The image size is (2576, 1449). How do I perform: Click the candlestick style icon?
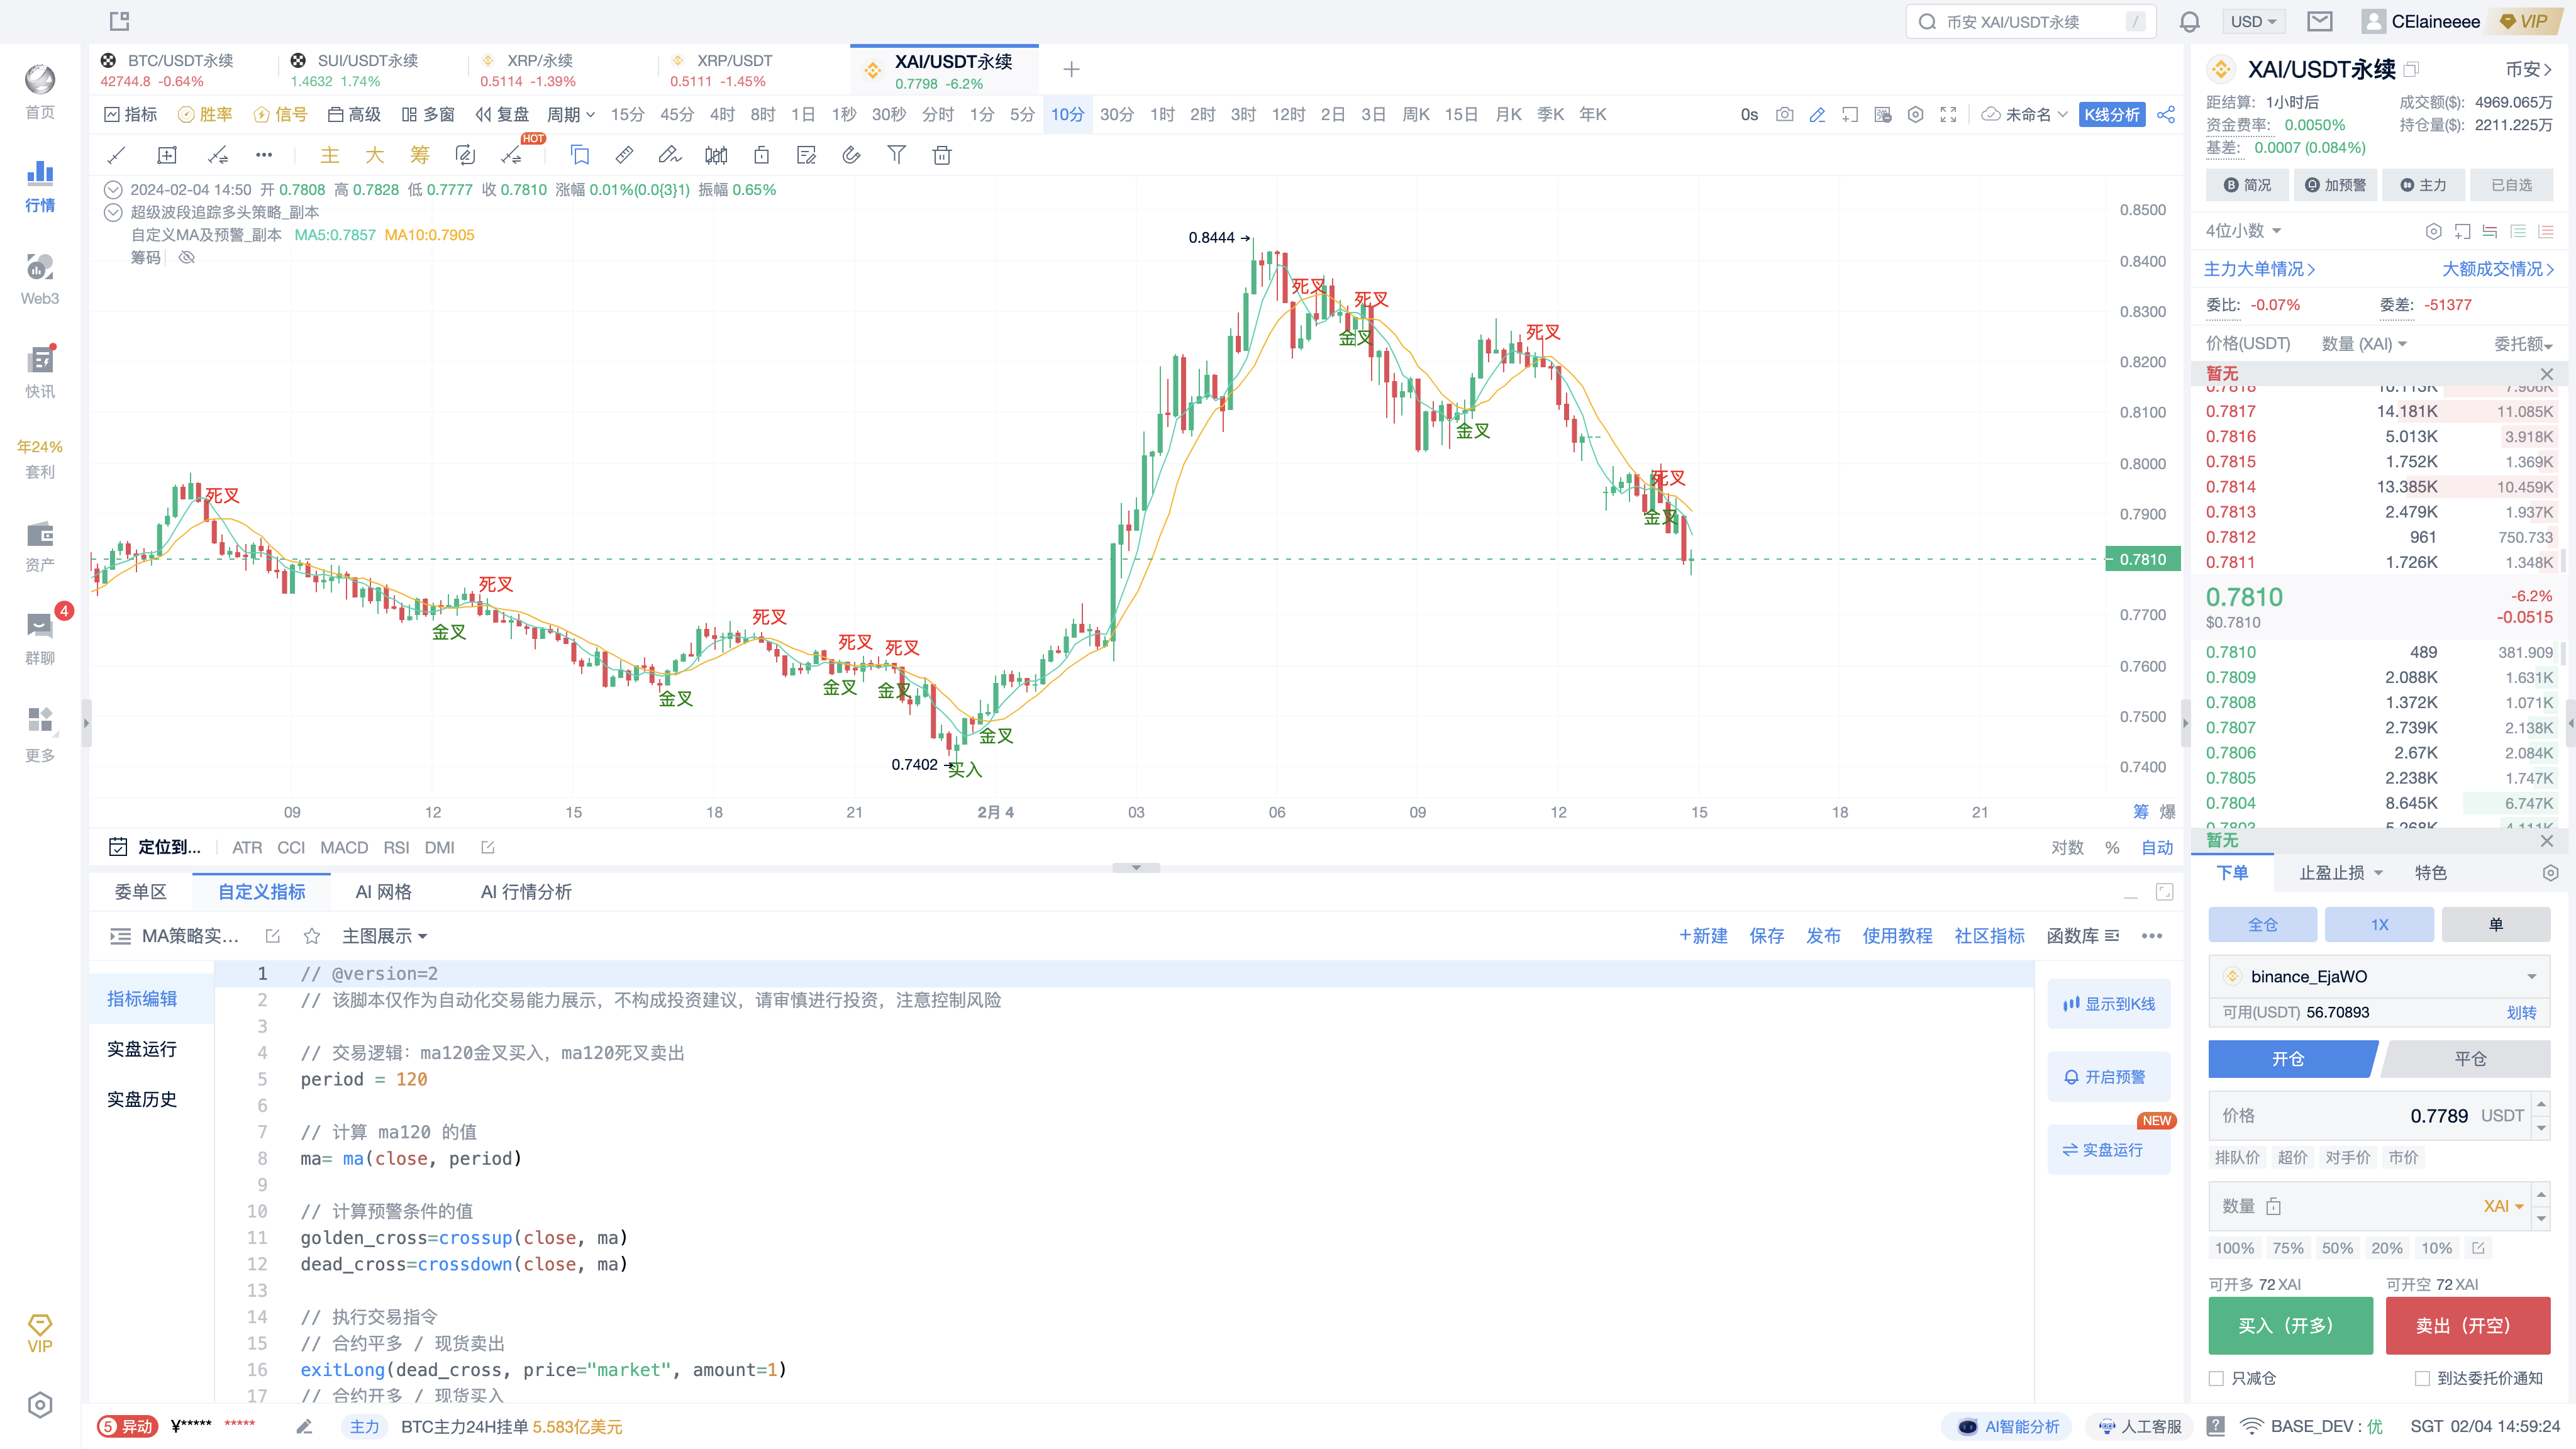pyautogui.click(x=716, y=155)
